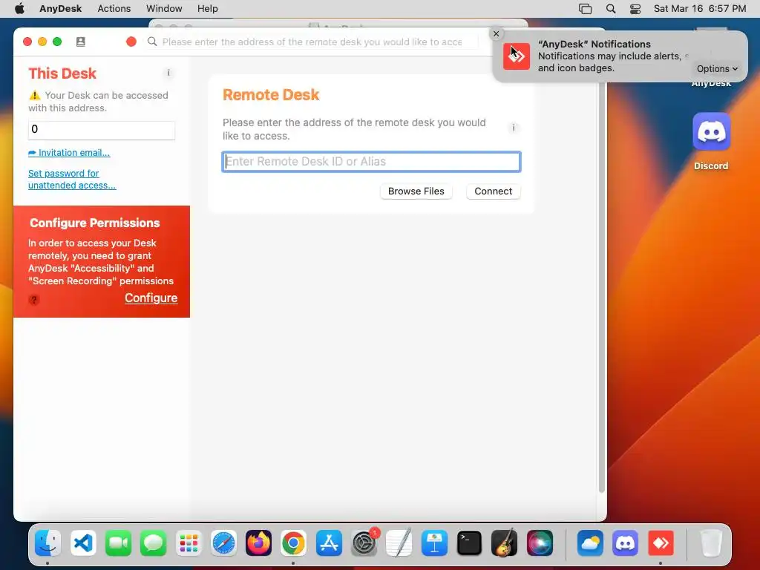The image size is (760, 570).
Task: Expand the notification Options dropdown
Action: (x=717, y=69)
